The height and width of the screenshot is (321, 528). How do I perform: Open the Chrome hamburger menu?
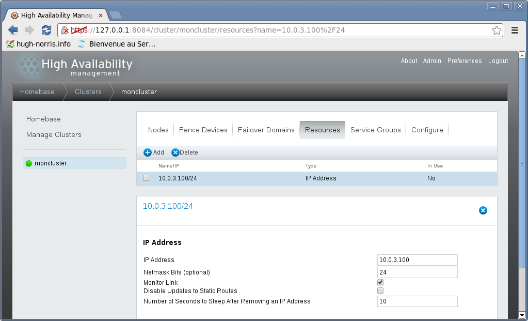[515, 30]
